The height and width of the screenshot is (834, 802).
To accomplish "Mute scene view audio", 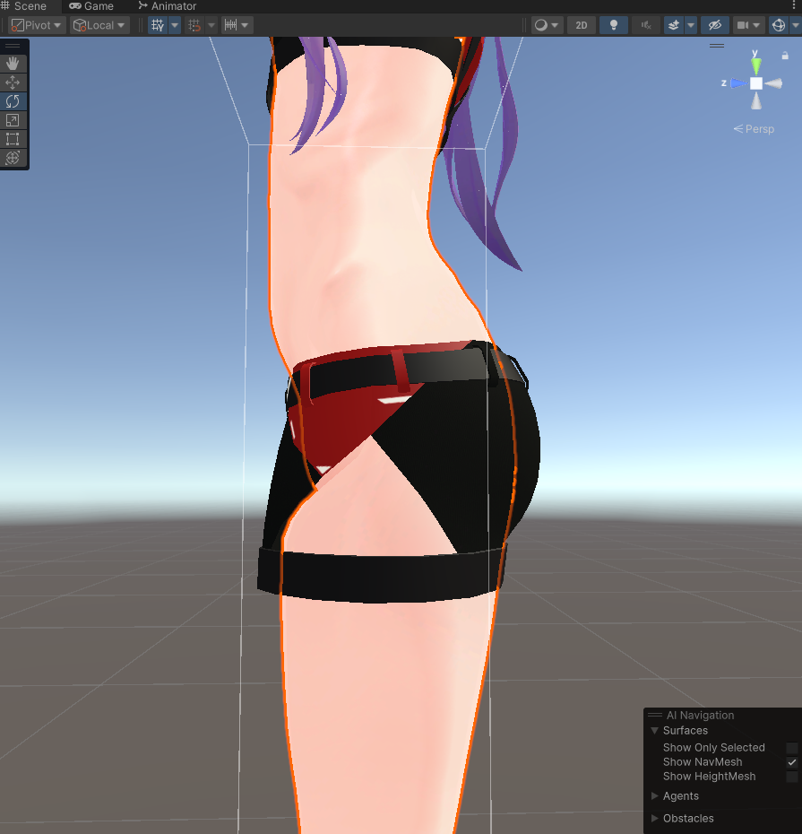I will [x=646, y=24].
